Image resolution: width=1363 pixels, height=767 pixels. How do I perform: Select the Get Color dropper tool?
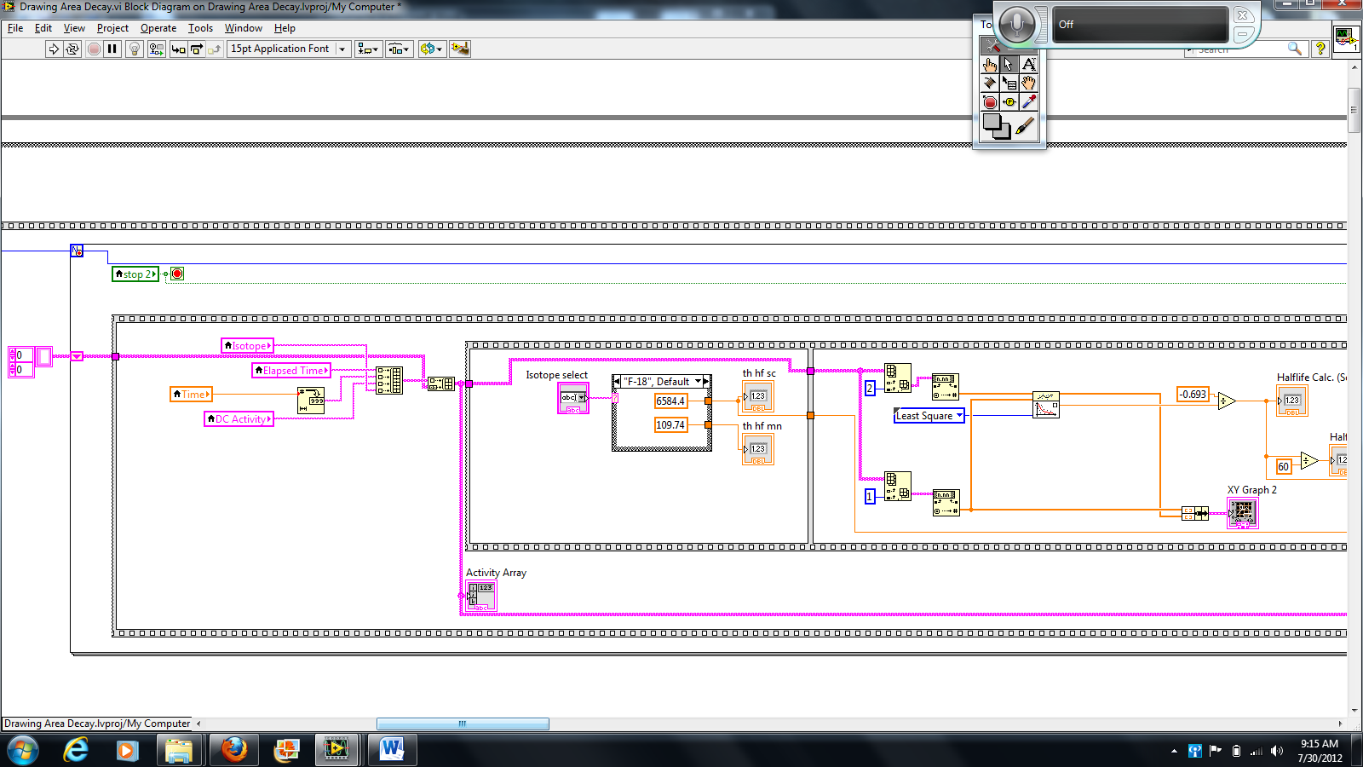(1029, 102)
